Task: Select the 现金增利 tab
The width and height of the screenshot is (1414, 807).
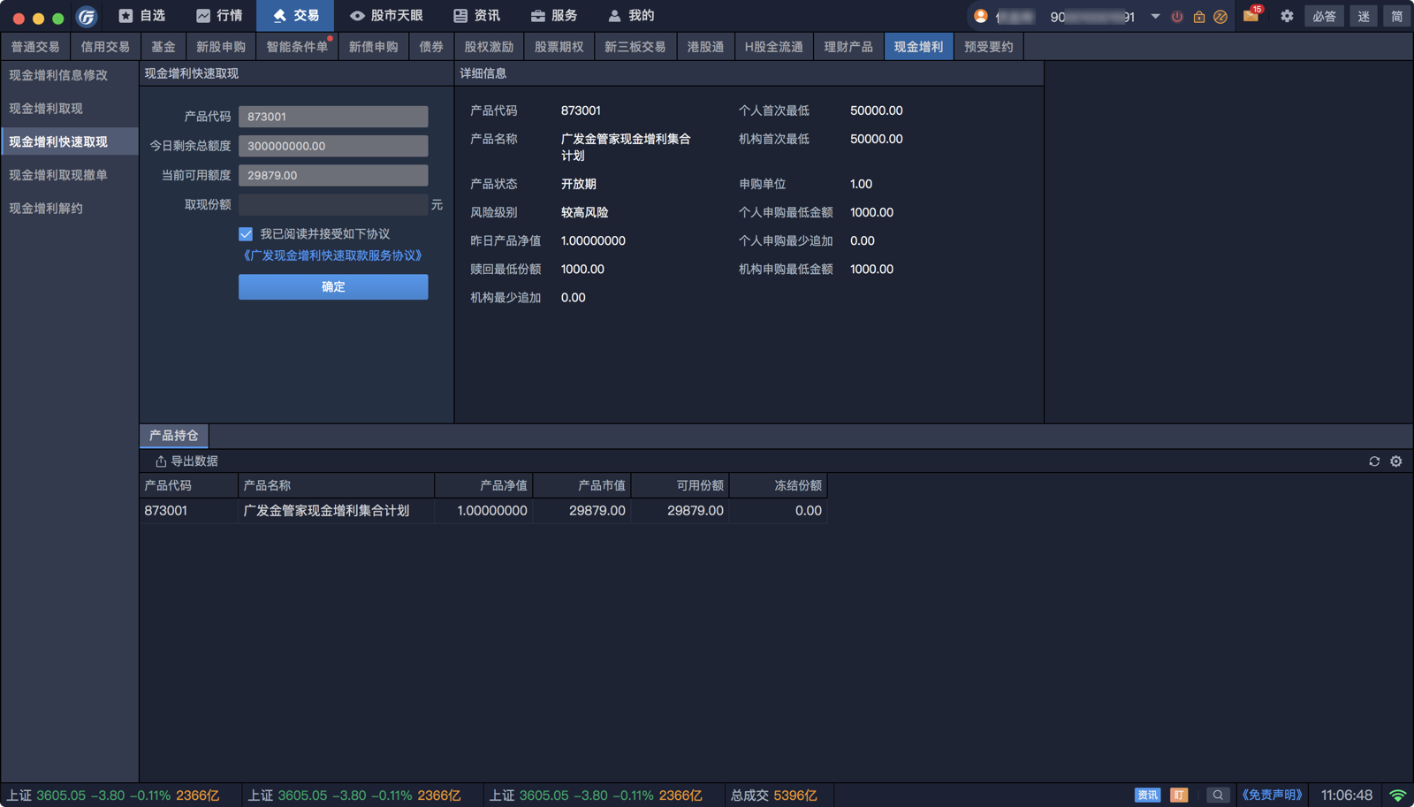Action: [x=918, y=47]
